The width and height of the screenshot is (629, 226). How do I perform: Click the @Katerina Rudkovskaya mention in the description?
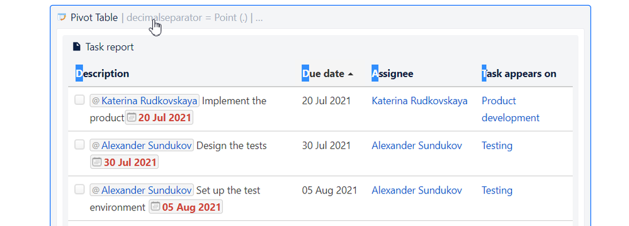pos(144,101)
